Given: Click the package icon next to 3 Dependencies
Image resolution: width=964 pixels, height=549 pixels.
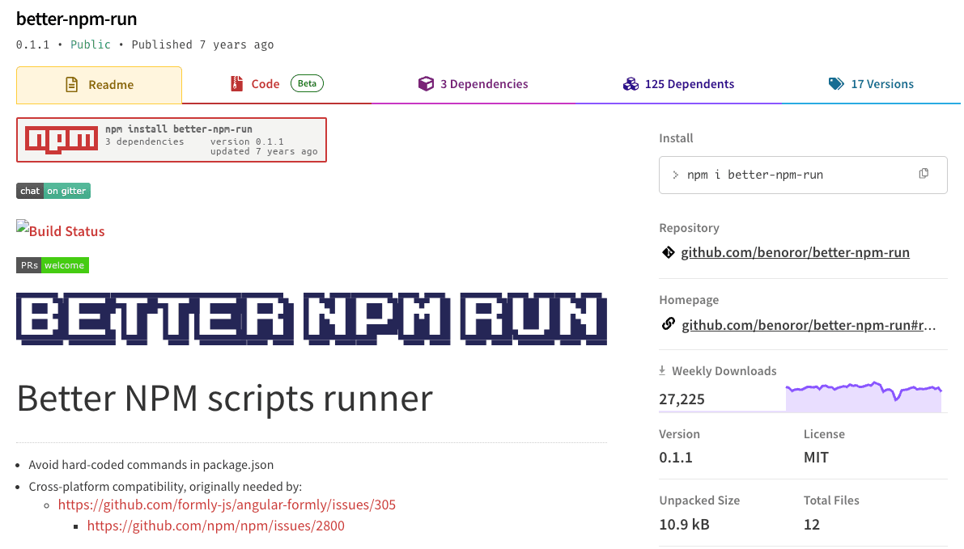Looking at the screenshot, I should click(427, 83).
